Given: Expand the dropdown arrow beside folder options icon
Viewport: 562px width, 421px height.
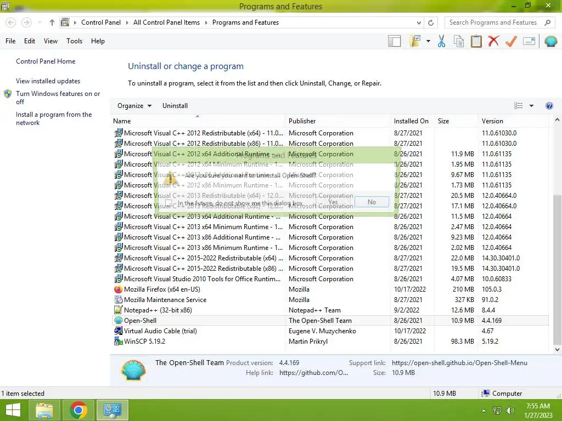Looking at the screenshot, I should (428, 41).
